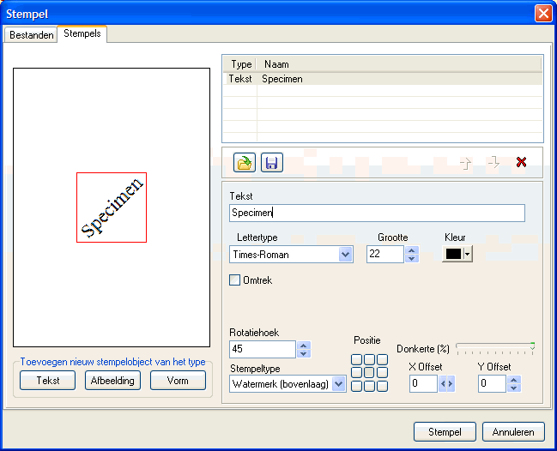The height and width of the screenshot is (451, 557).
Task: Select the Stempels tab
Action: [82, 34]
